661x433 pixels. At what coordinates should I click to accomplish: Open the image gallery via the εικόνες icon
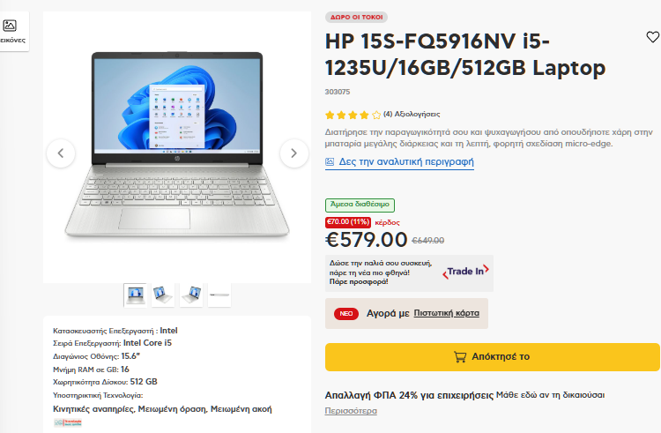pyautogui.click(x=10, y=26)
